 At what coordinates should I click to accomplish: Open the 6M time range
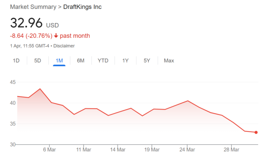click(x=80, y=60)
